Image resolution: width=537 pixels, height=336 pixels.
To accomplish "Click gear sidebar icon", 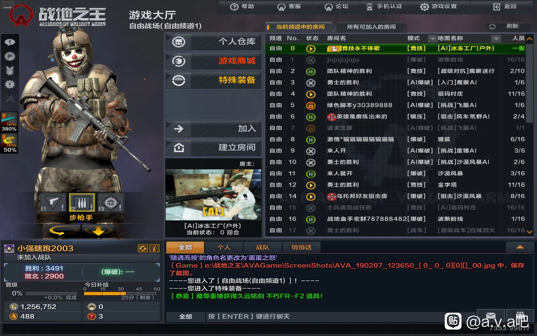I will pos(10,84).
